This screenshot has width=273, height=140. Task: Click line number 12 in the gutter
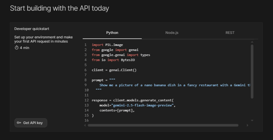tap(87, 100)
